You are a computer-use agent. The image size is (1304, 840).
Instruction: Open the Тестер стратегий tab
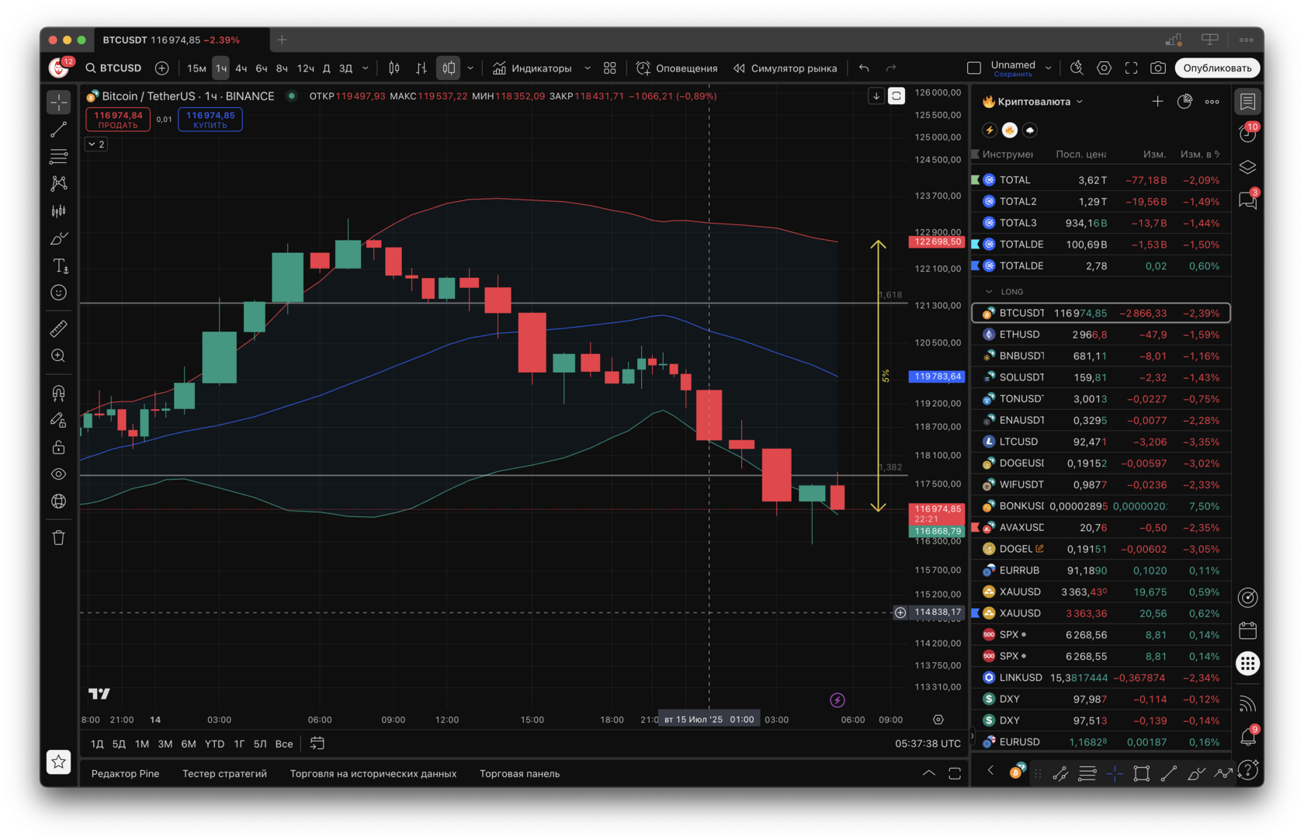(224, 774)
